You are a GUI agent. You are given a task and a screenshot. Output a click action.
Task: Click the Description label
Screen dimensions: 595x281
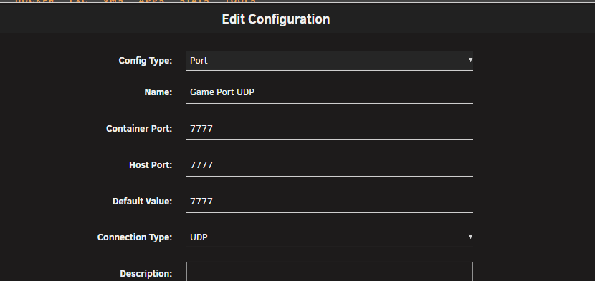coord(146,273)
